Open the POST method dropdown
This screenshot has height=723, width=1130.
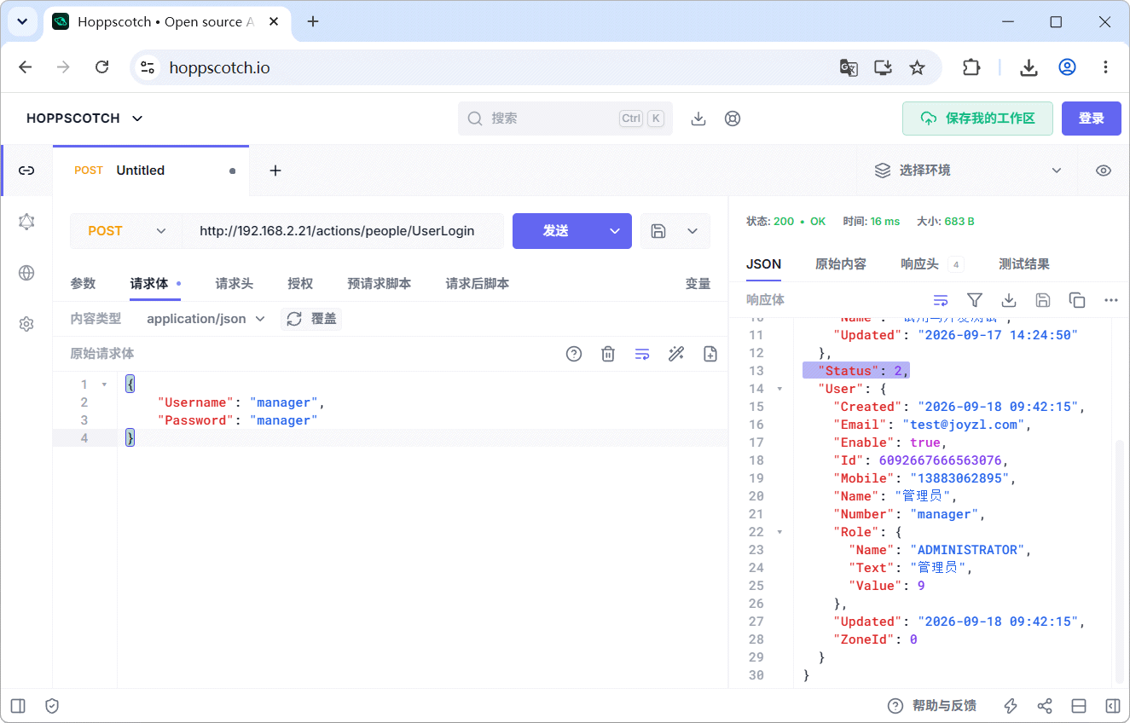click(x=126, y=231)
